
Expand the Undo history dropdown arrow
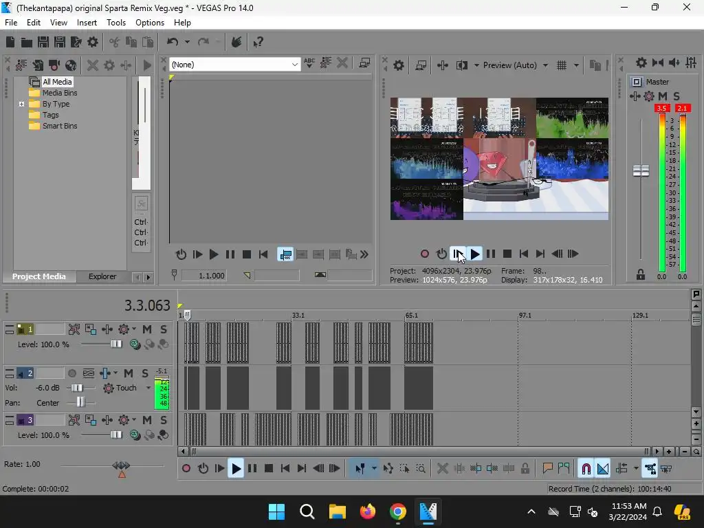click(x=187, y=42)
